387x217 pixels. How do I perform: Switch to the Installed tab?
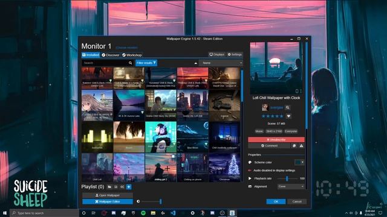coord(91,55)
